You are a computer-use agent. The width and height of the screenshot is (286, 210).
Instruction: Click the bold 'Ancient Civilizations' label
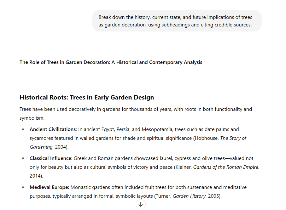point(53,129)
